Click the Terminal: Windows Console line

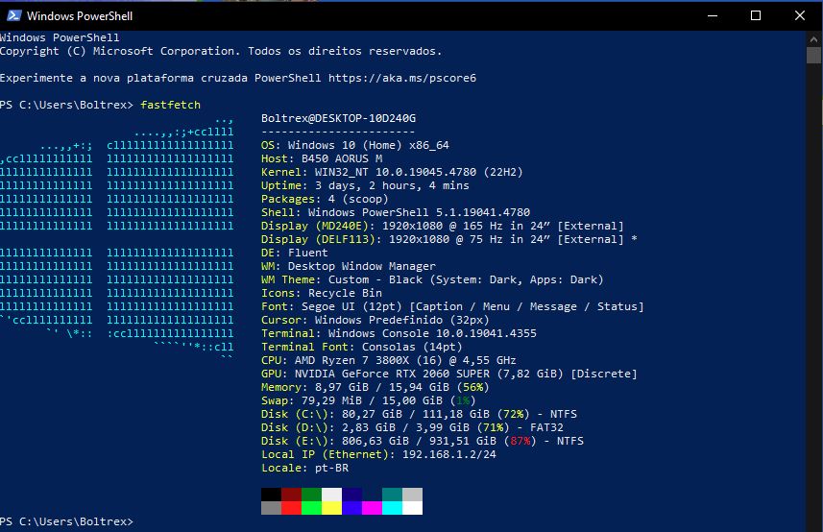point(399,333)
